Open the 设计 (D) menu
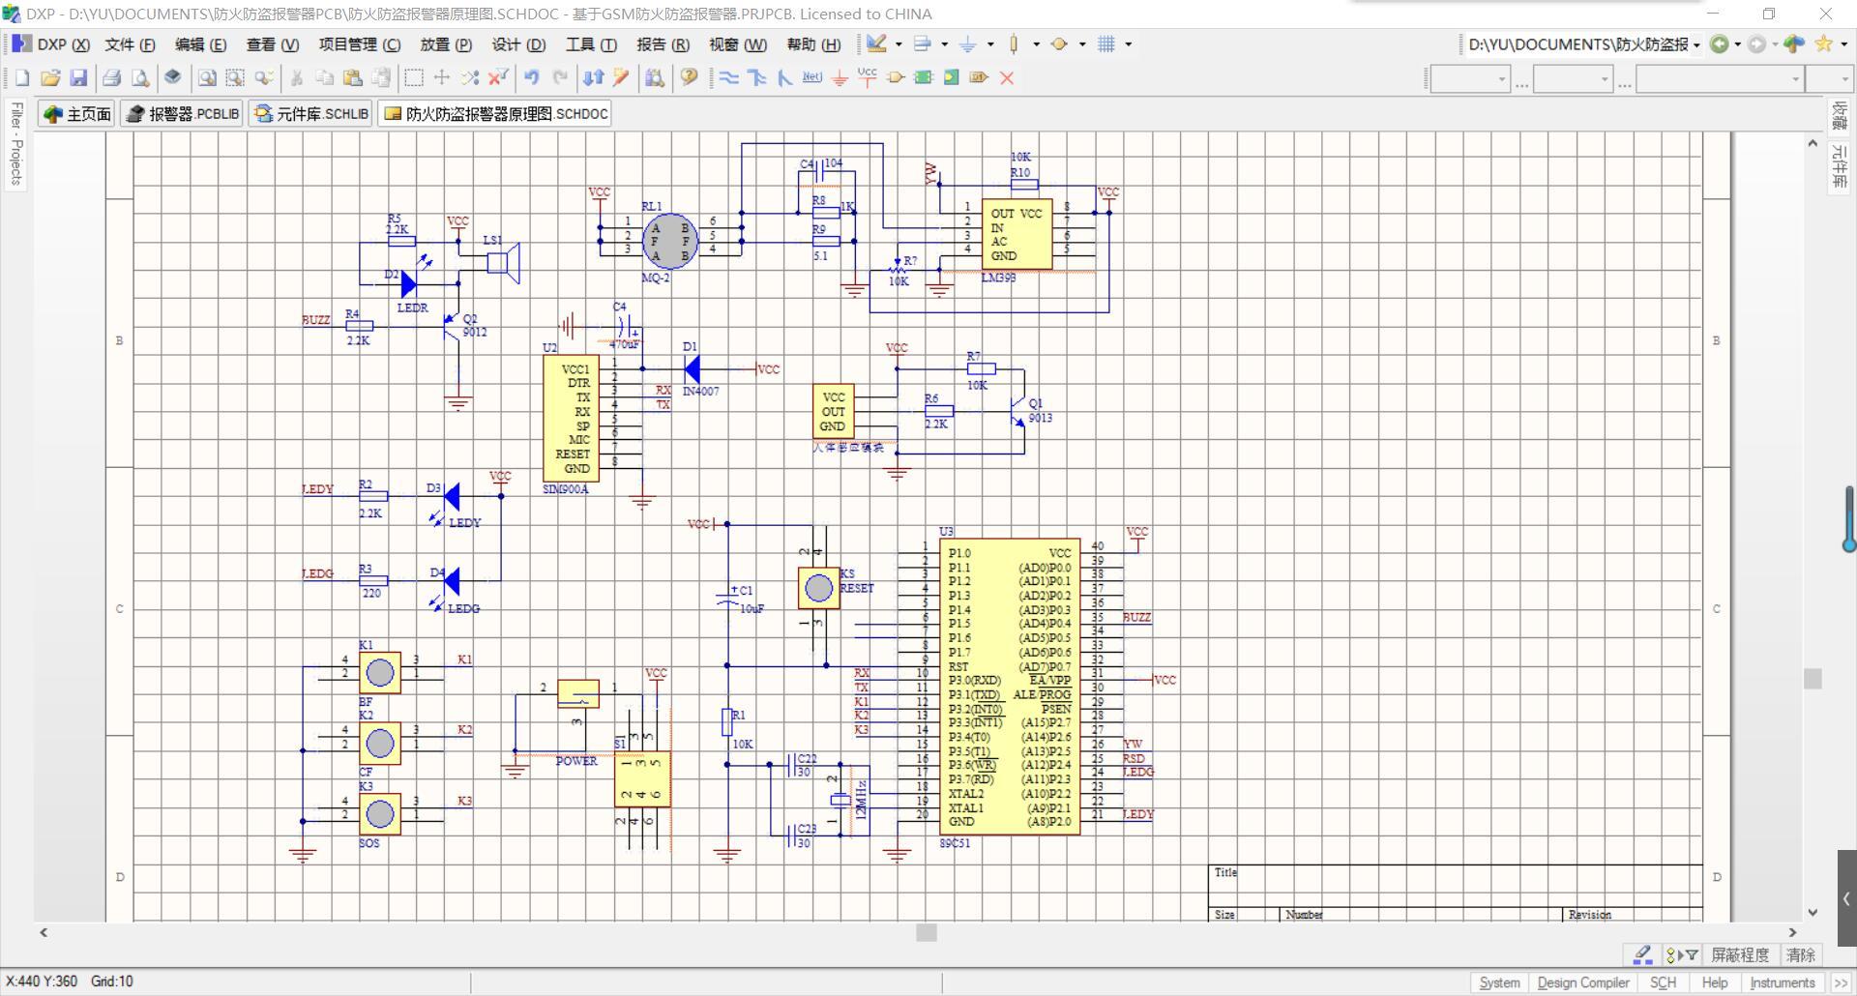 tap(518, 44)
